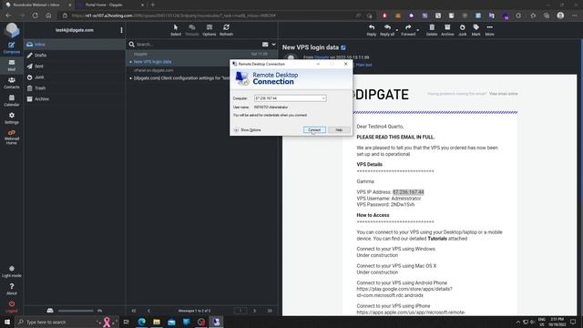Click the taskbar search box

click(66, 322)
